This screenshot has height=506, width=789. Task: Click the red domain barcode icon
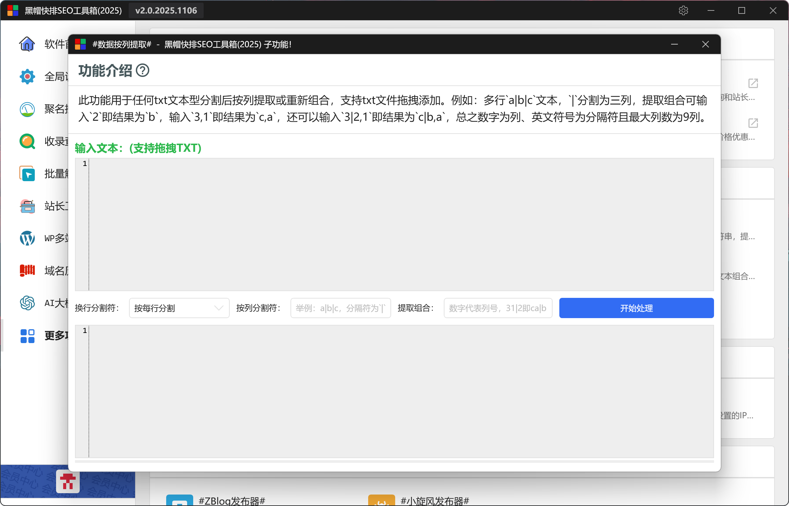pos(27,271)
